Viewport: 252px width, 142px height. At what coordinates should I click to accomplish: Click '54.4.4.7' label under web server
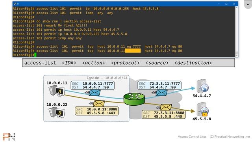coord(202,96)
